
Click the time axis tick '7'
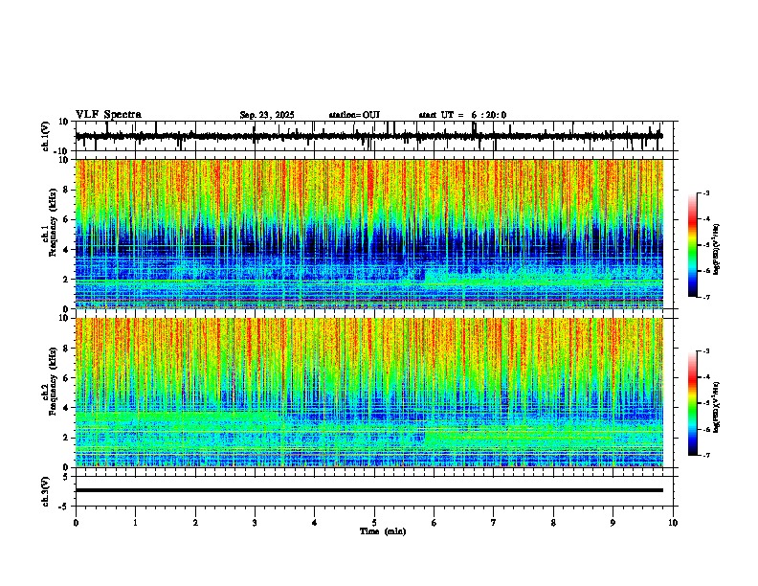point(494,523)
